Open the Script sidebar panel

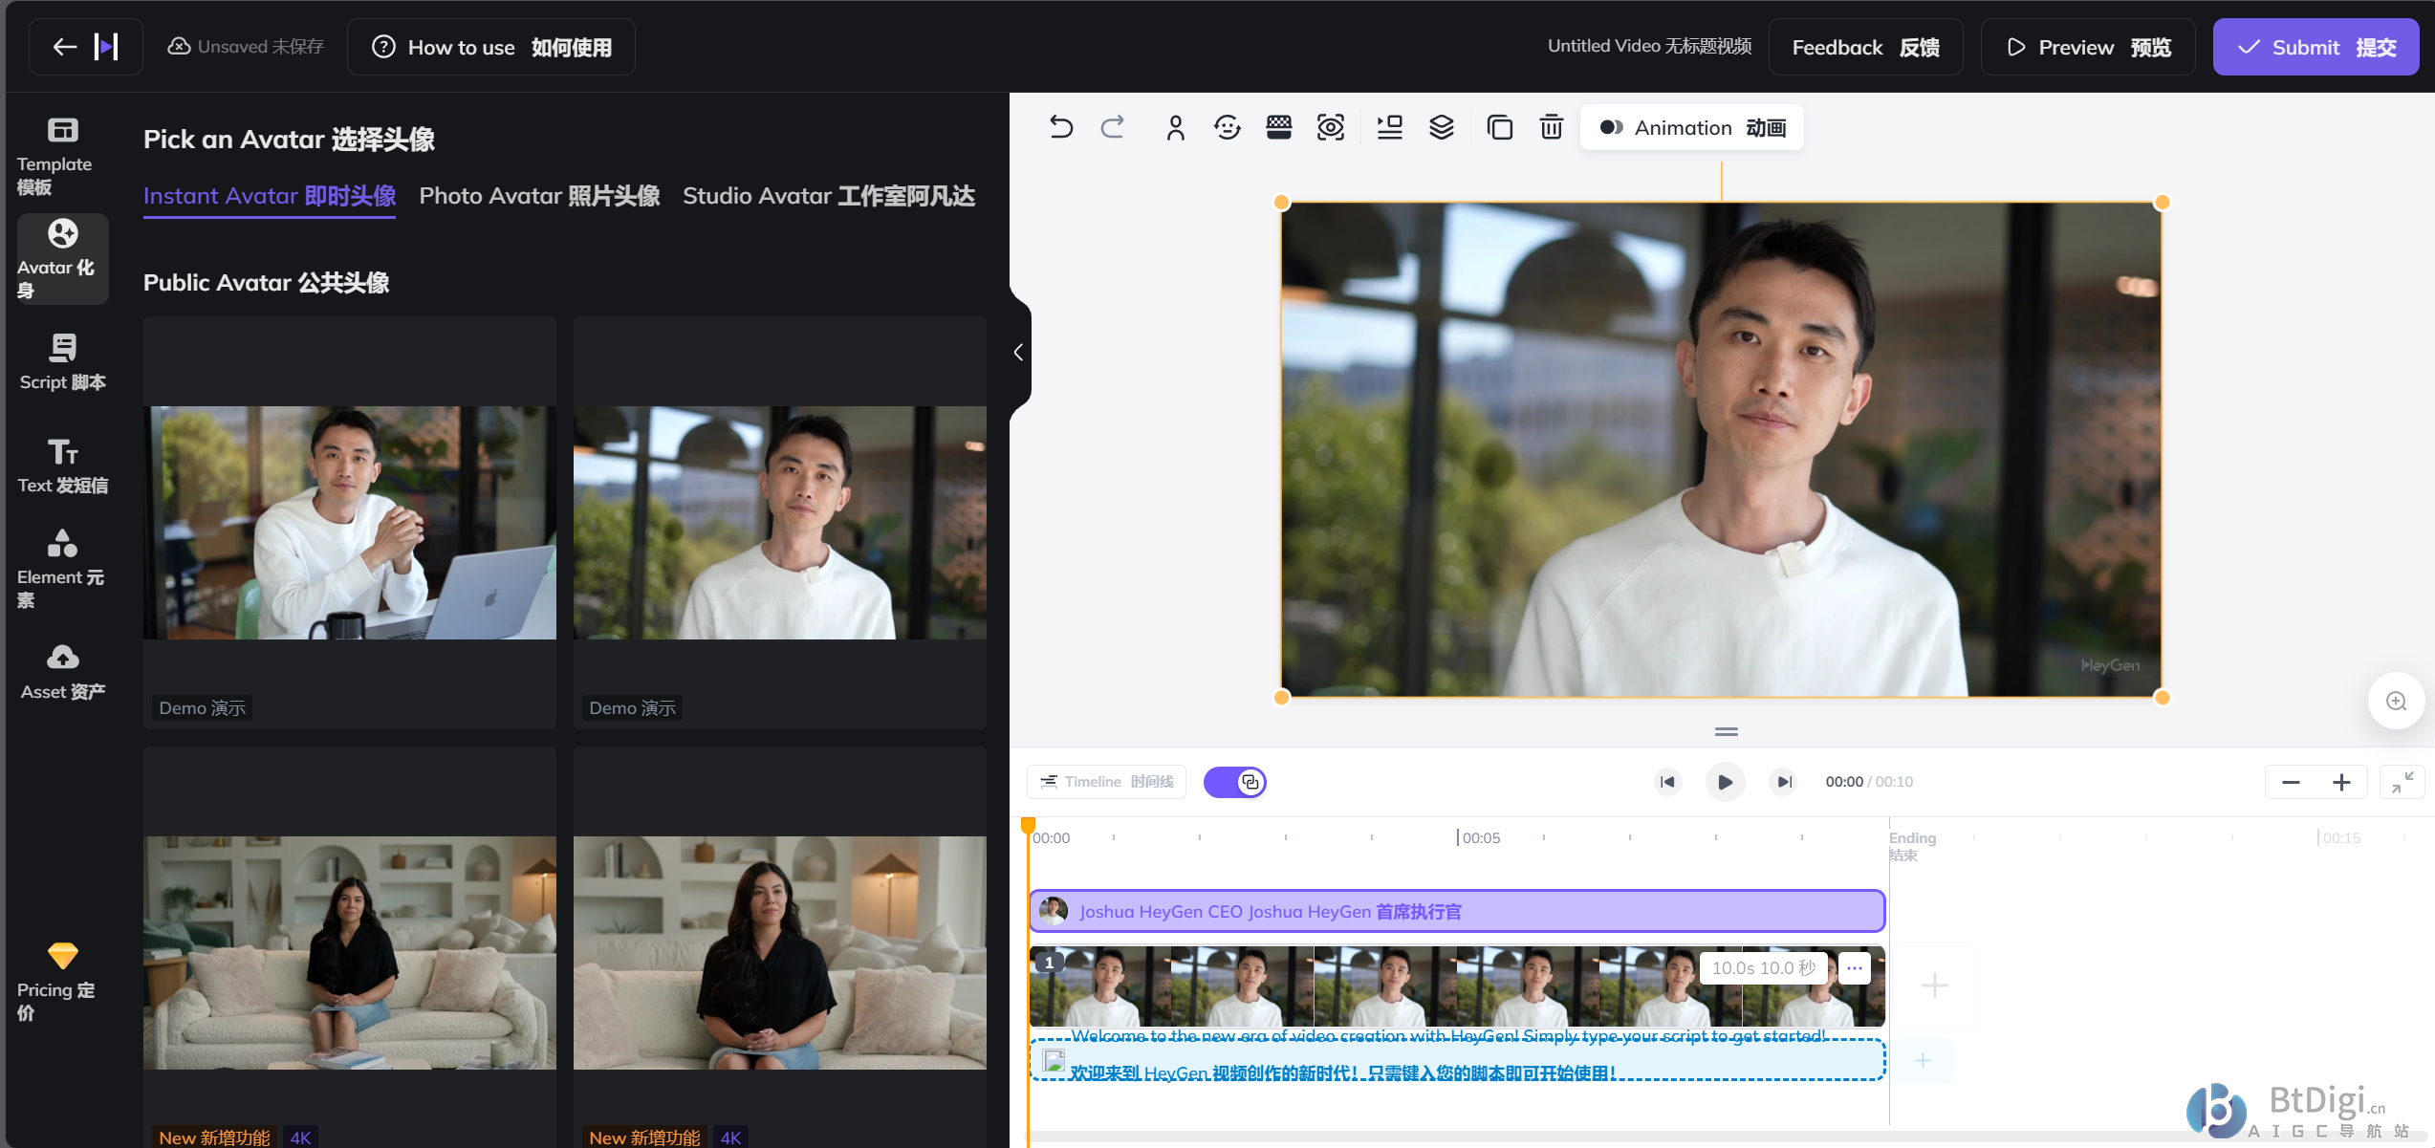(62, 362)
